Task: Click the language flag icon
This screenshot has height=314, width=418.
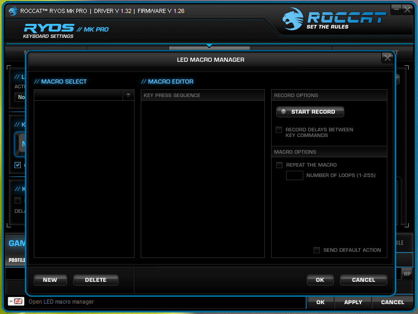Action: coord(16,302)
